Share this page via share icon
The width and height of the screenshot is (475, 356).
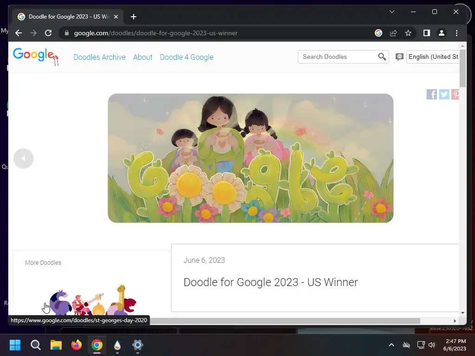[x=393, y=33]
